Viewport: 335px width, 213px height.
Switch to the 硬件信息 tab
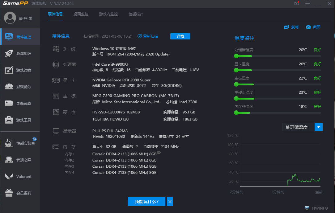pos(55,14)
